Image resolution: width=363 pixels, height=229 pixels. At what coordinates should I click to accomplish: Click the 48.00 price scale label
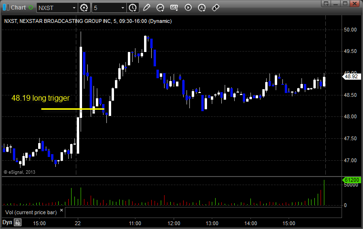click(350, 116)
